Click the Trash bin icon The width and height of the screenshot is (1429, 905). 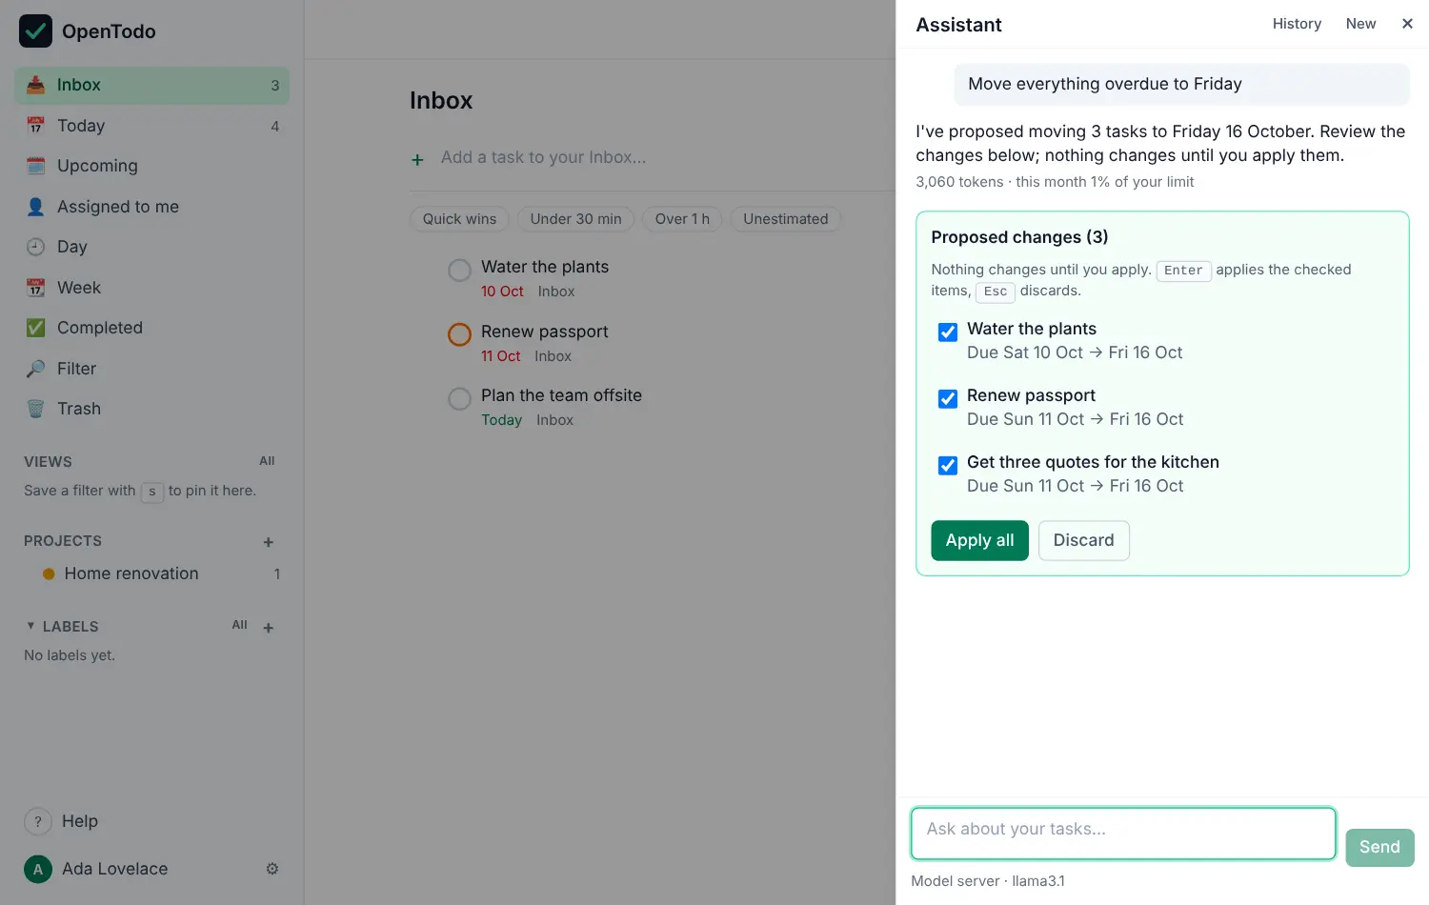pos(35,409)
